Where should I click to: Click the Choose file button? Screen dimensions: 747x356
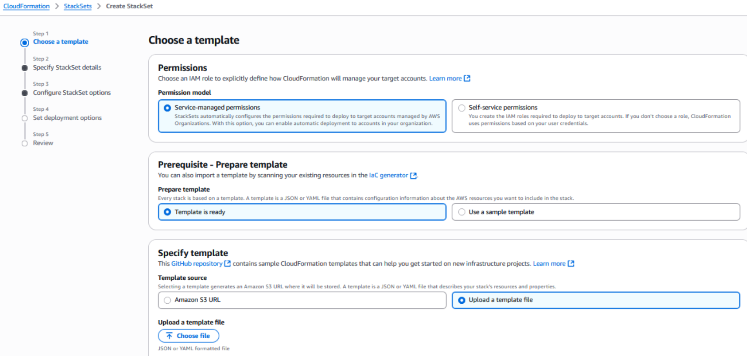(188, 336)
